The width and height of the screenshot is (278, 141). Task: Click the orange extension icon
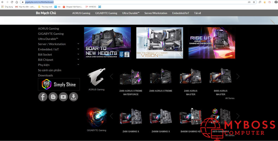click(265, 2)
